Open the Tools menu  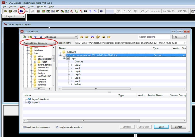(31, 6)
